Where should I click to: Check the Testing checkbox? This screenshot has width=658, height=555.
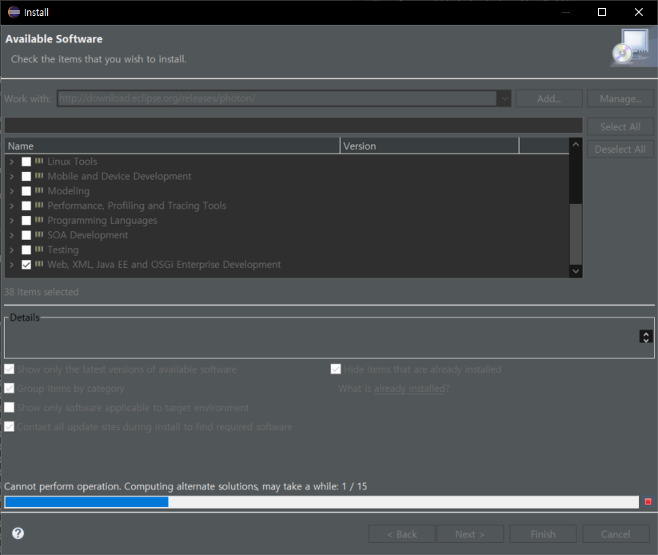click(x=26, y=250)
